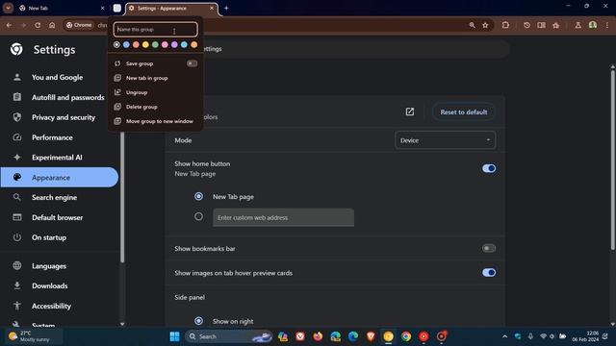The height and width of the screenshot is (346, 616).
Task: Select the green group color
Action: 155,45
